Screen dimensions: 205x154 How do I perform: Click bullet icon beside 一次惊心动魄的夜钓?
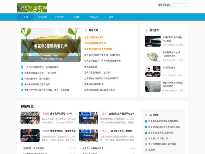(x=22, y=67)
